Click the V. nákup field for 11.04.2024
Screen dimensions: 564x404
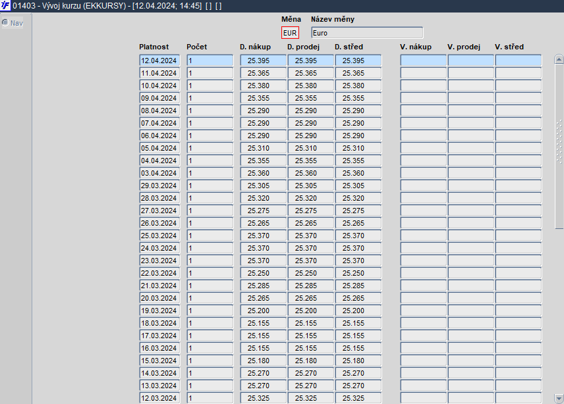pyautogui.click(x=424, y=73)
